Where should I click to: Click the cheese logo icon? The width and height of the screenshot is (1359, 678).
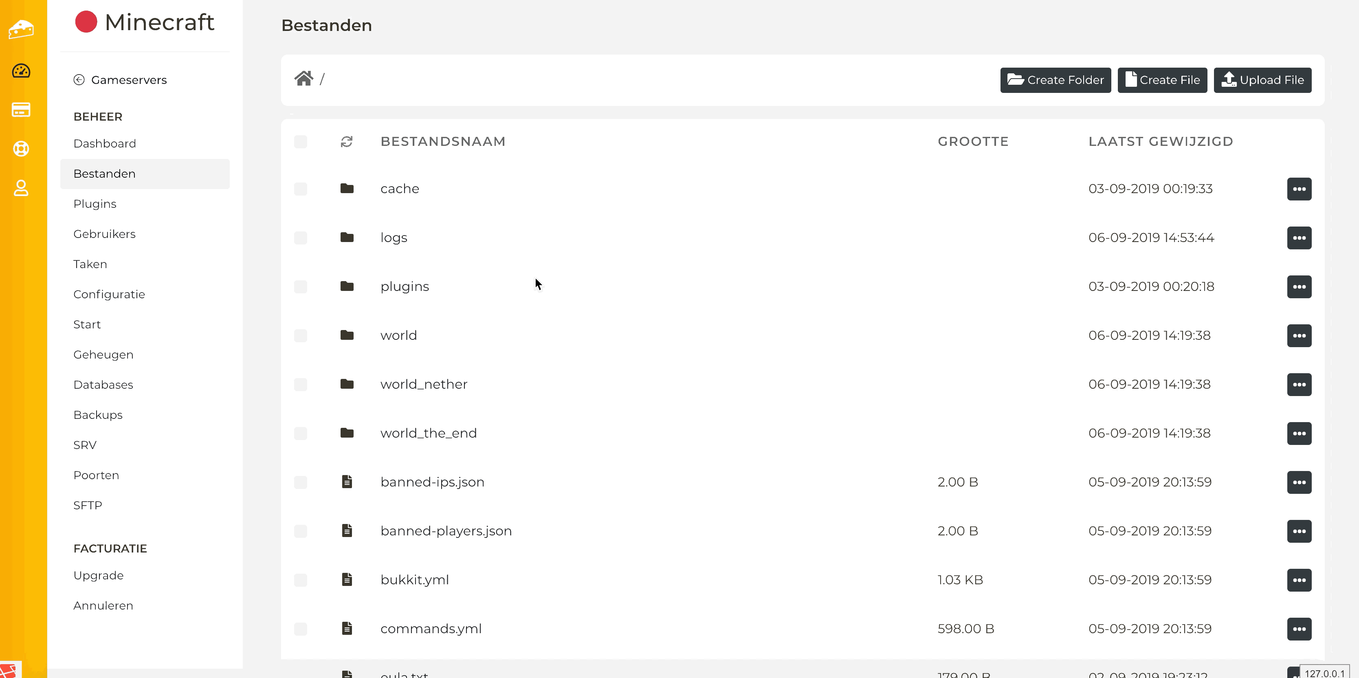click(x=21, y=29)
